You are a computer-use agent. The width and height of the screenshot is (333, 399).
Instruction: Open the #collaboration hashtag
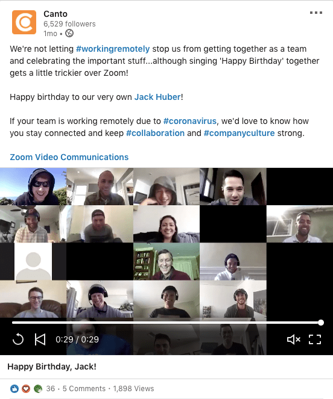[x=155, y=133]
